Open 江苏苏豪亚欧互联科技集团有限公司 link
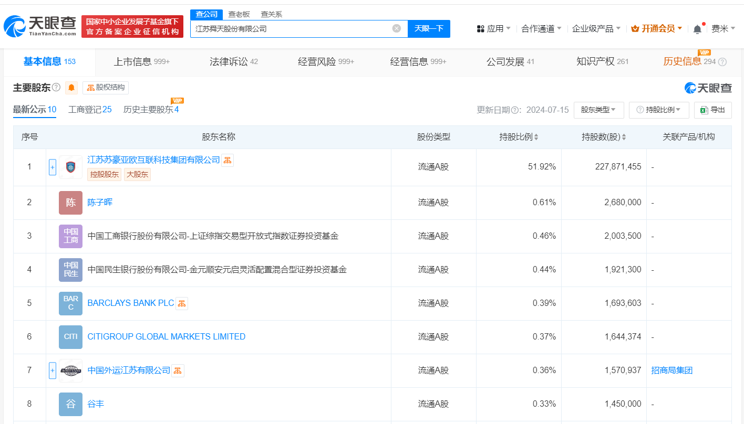The height and width of the screenshot is (424, 744). coord(153,160)
